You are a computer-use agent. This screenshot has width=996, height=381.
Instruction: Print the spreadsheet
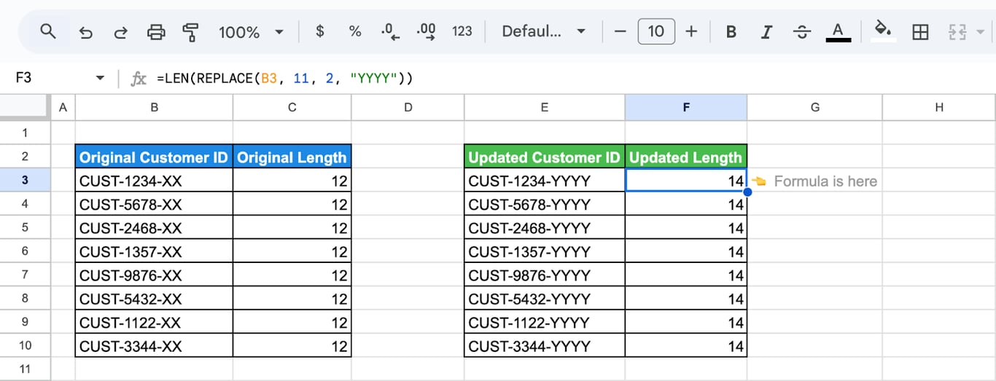156,32
